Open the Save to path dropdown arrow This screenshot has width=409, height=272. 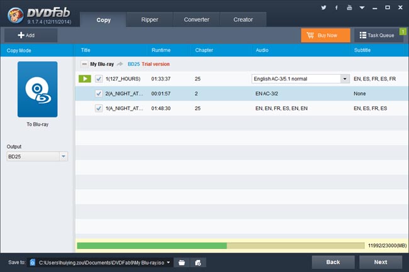pyautogui.click(x=169, y=263)
